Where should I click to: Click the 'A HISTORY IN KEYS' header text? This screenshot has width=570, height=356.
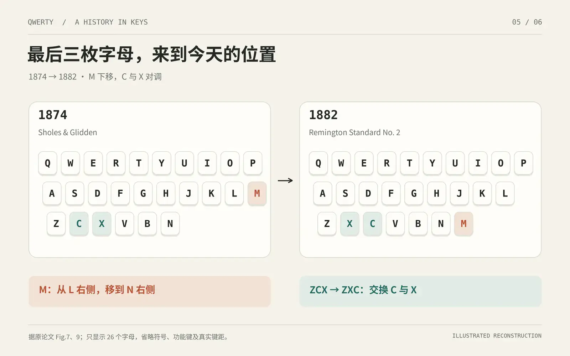pyautogui.click(x=111, y=22)
